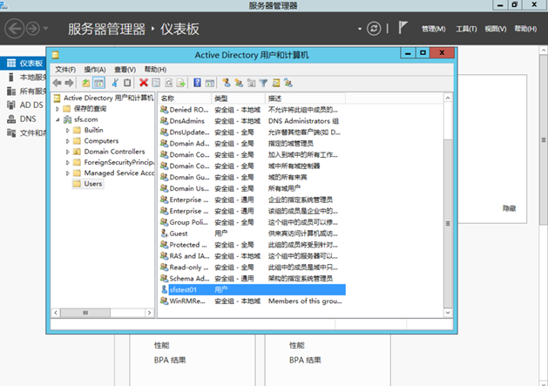This screenshot has width=548, height=386.
Task: Open the 操作(A) menu
Action: tap(95, 69)
